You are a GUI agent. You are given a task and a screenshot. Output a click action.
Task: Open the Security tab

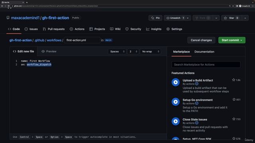pos(133,29)
